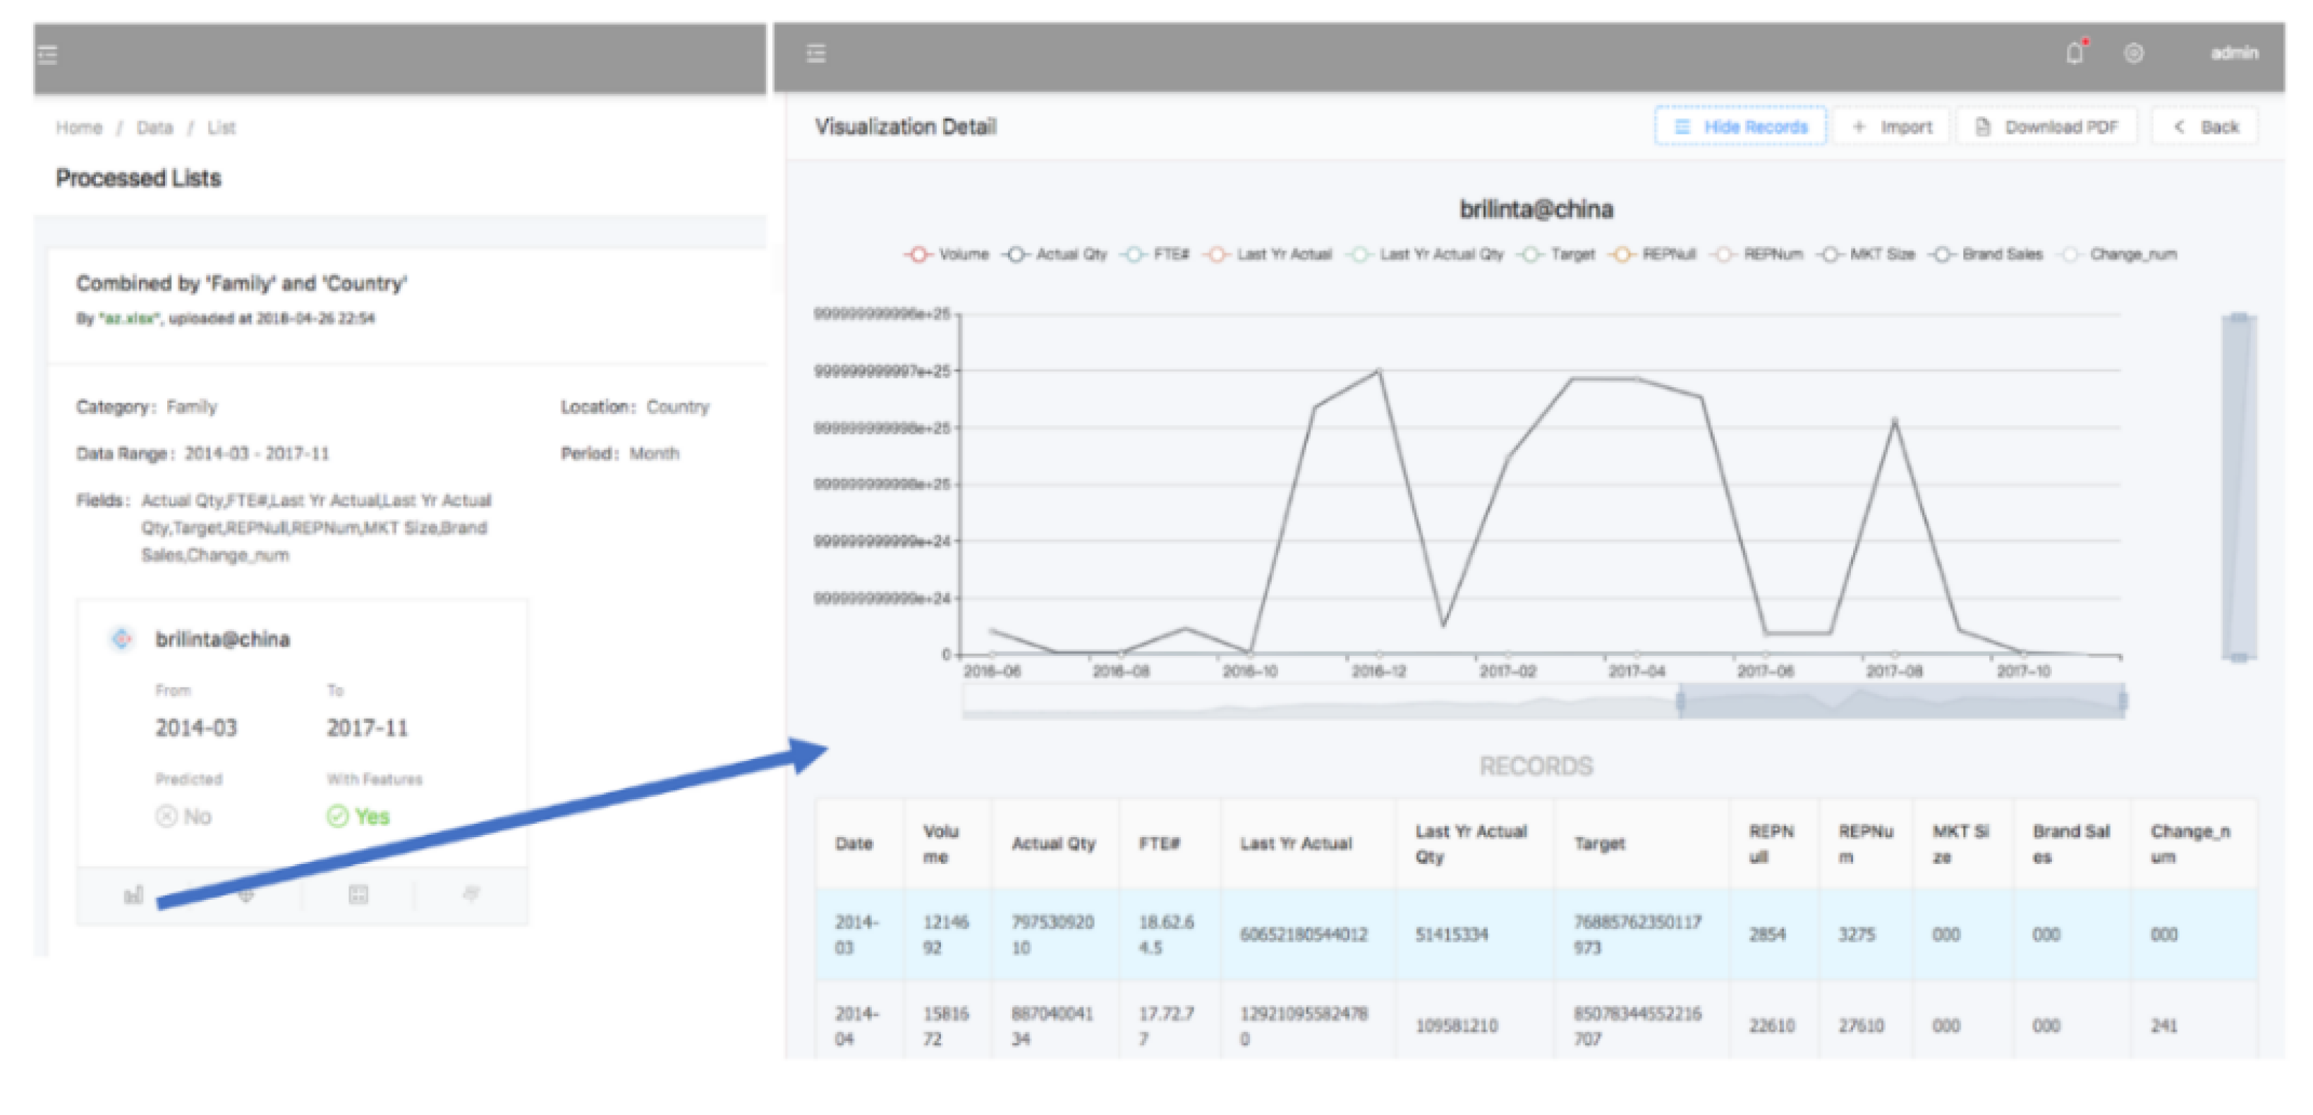Click vertical data zoom slider on chart right
The width and height of the screenshot is (2313, 1115).
click(2240, 486)
